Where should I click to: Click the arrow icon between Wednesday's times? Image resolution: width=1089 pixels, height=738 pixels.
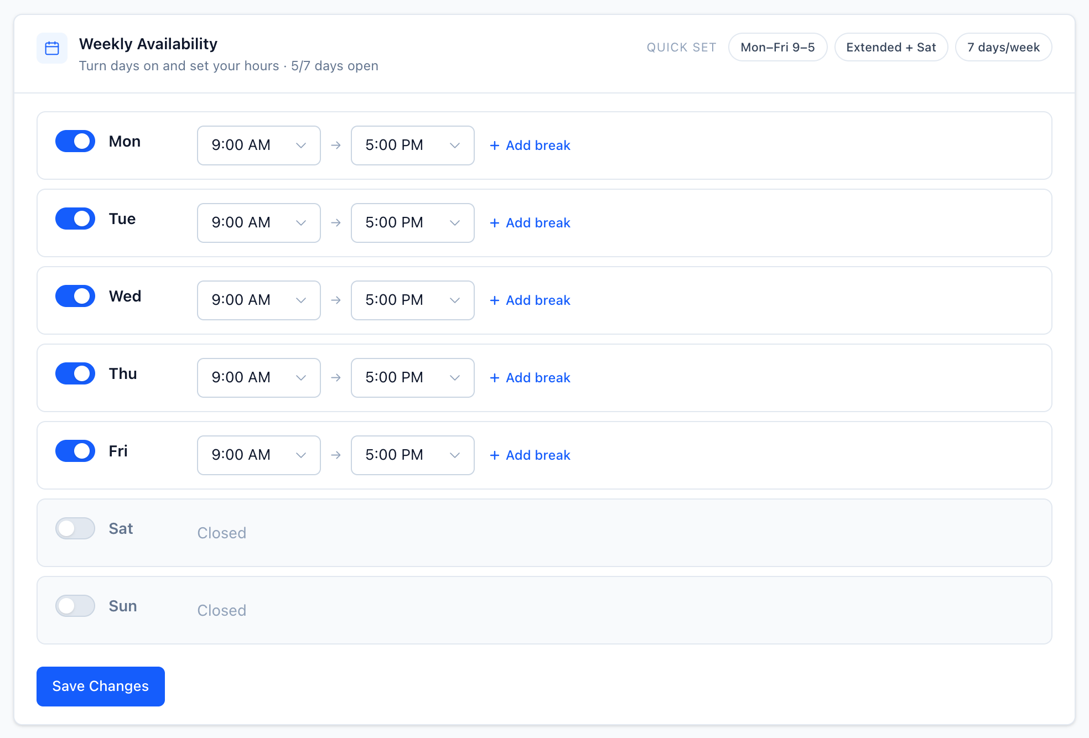point(336,300)
